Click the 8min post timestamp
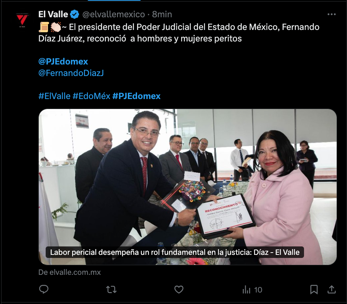 (x=162, y=14)
